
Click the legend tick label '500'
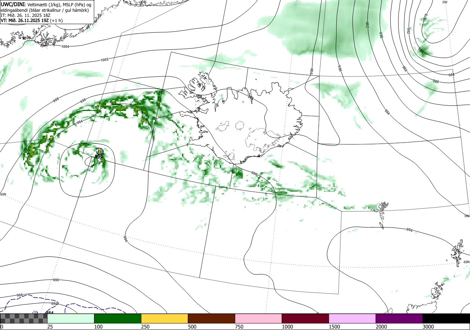click(x=192, y=327)
